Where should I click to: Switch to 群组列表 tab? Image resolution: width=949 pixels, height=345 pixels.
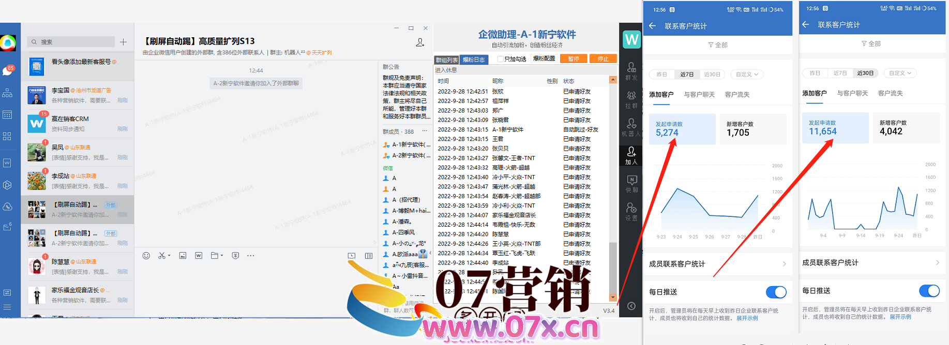pos(446,60)
